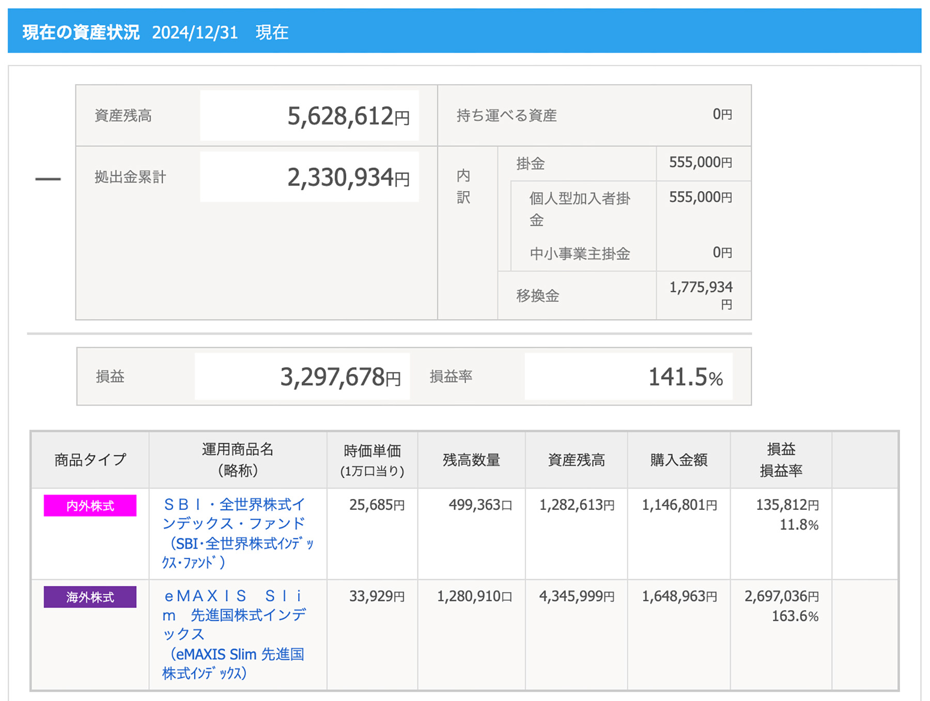Select the 海外株式 product type badge
Viewport: 930px width, 701px height.
coord(90,597)
